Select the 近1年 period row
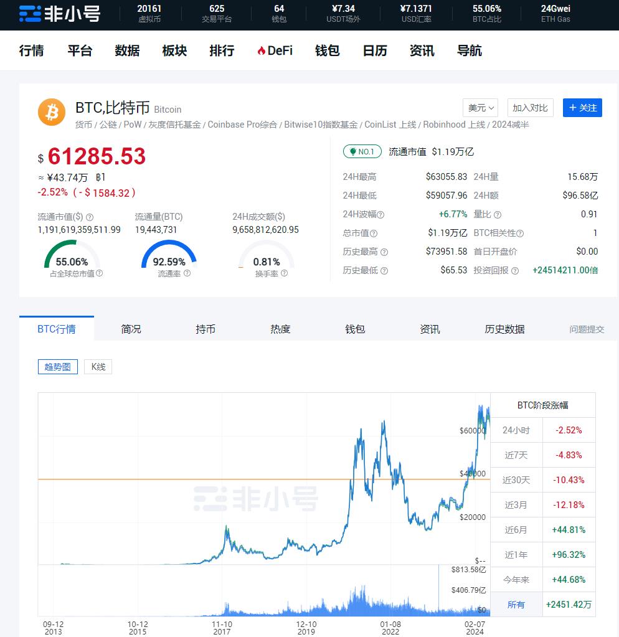Image resolution: width=619 pixels, height=637 pixels. (543, 555)
